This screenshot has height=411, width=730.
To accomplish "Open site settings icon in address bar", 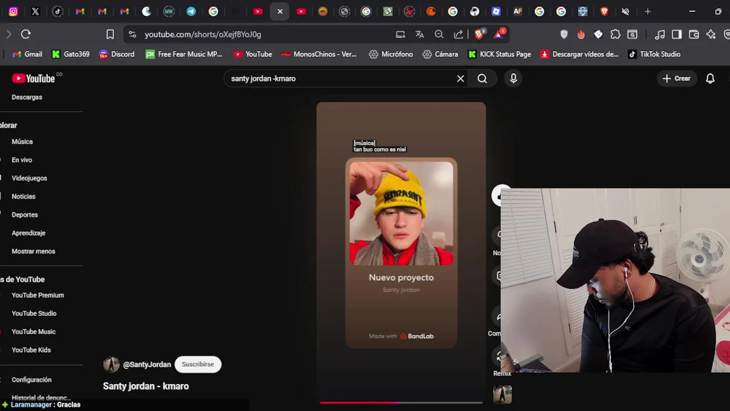I will (132, 34).
